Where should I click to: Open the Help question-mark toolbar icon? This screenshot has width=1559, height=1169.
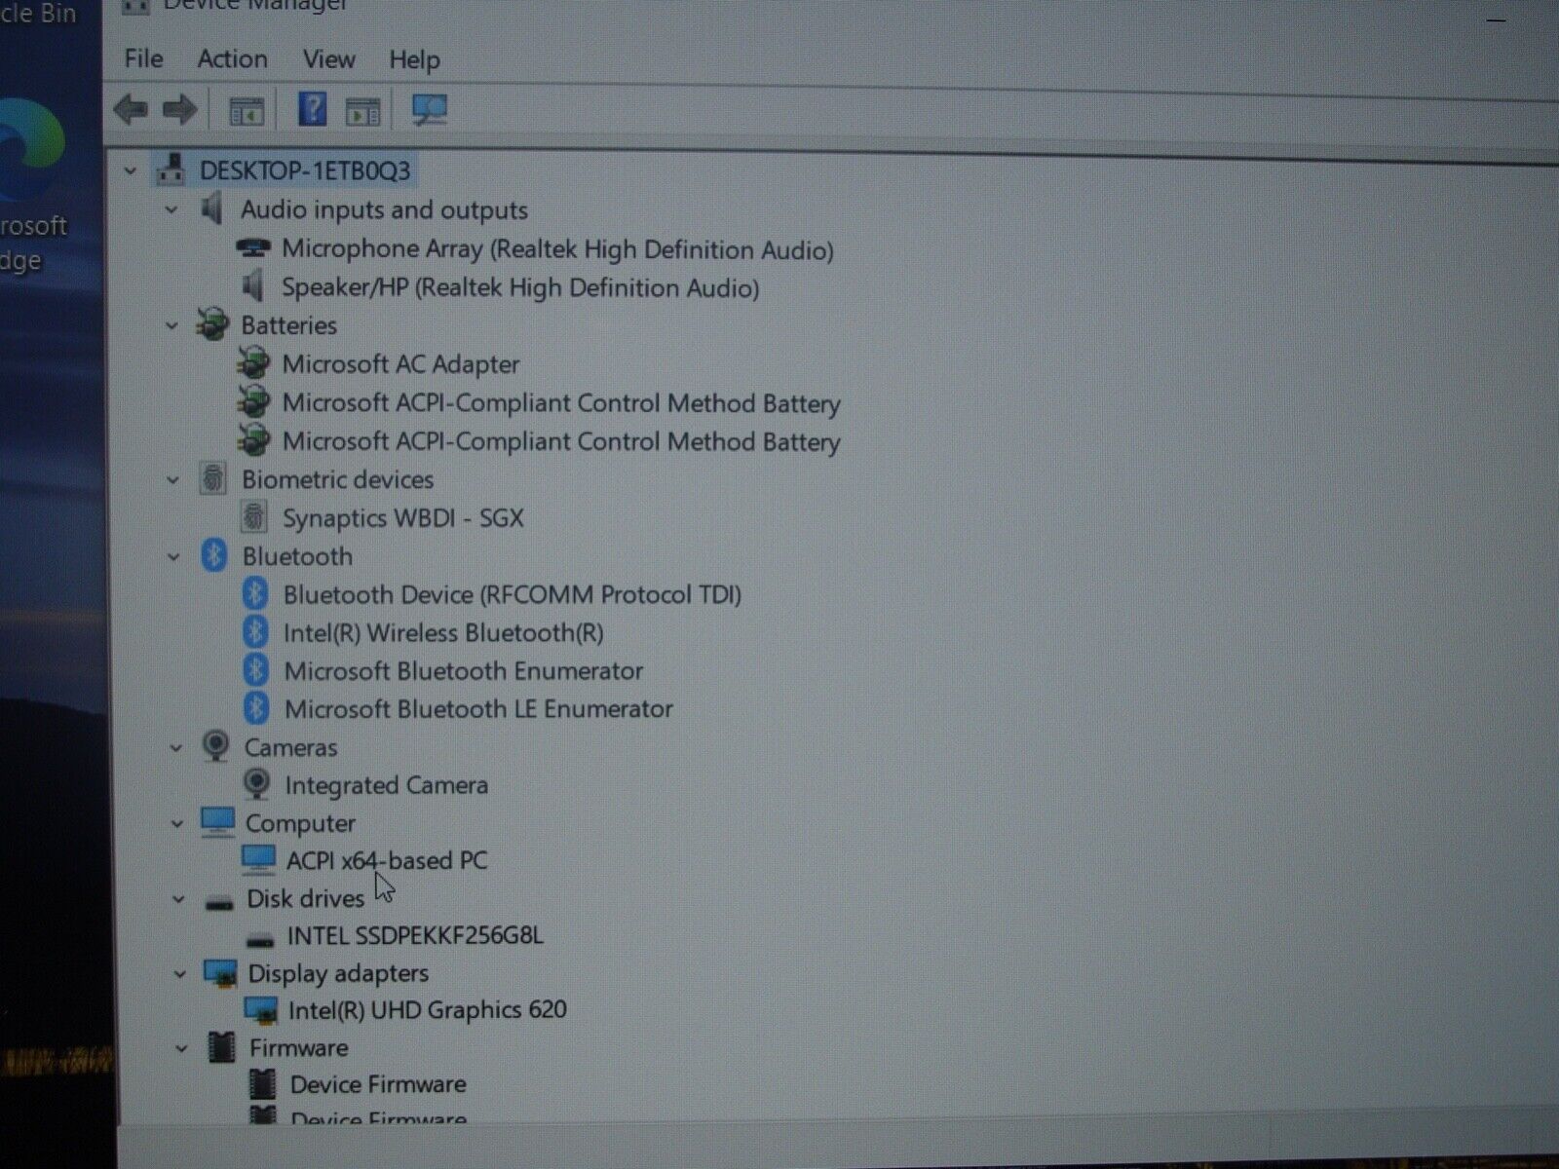[x=312, y=109]
